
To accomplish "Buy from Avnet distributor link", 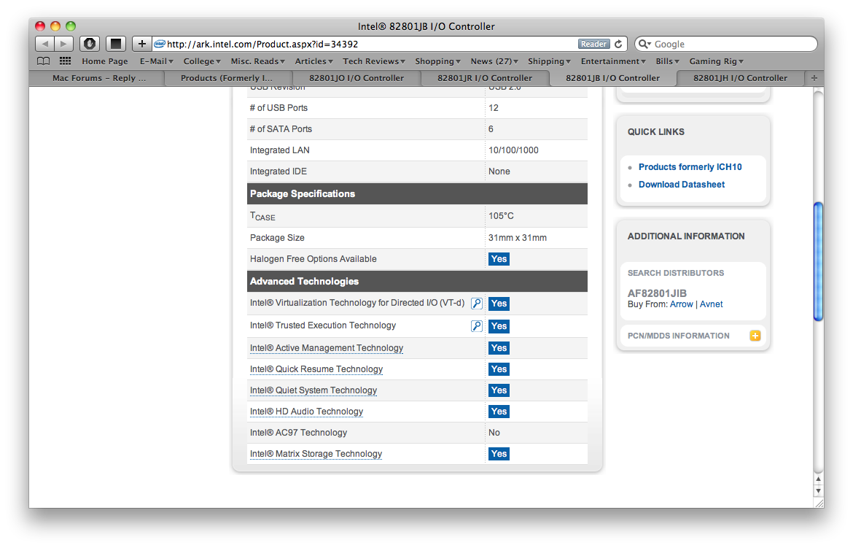I will coord(711,304).
